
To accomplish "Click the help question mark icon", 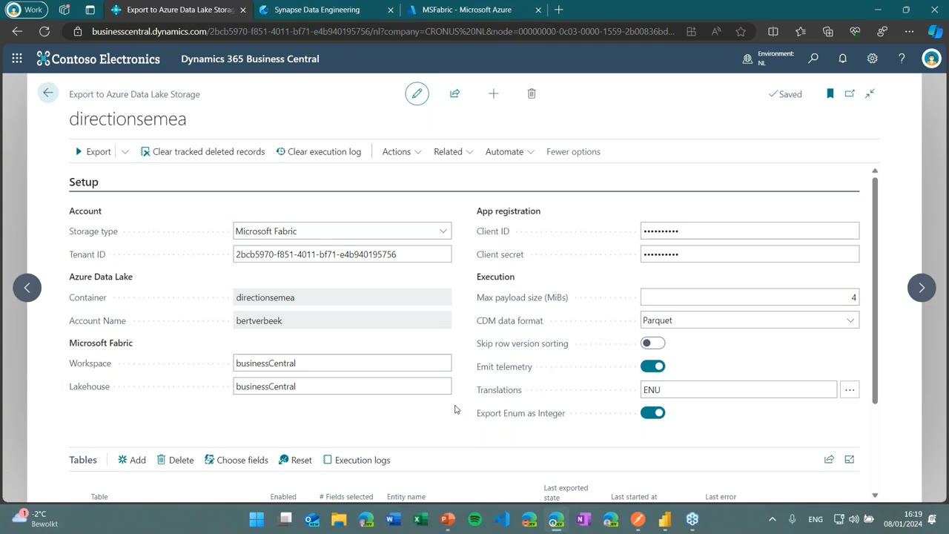I will point(902,59).
